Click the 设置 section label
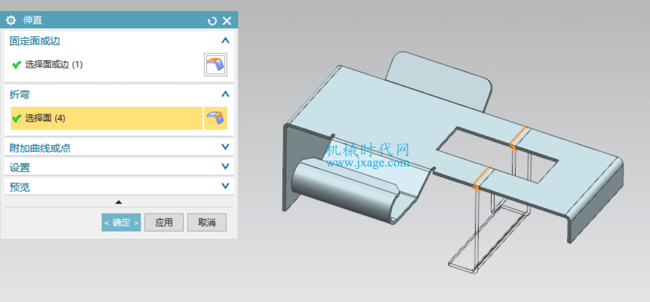Screen dimensions: 650x302 [x=20, y=168]
